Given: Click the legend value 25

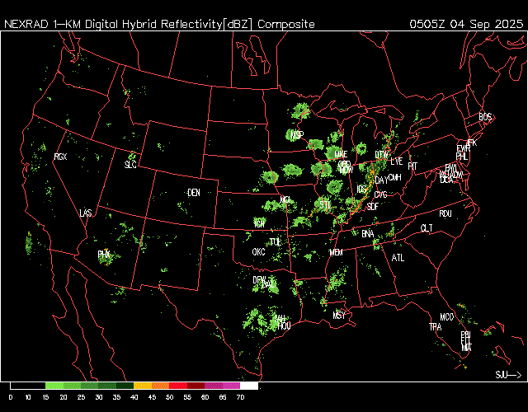Looking at the screenshot, I should tap(81, 397).
